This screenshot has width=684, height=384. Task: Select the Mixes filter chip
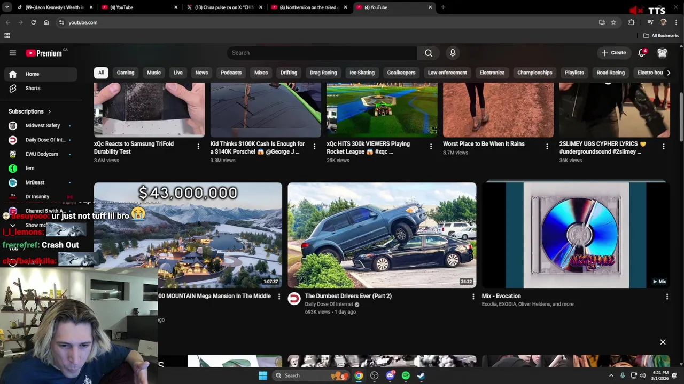[x=261, y=73]
